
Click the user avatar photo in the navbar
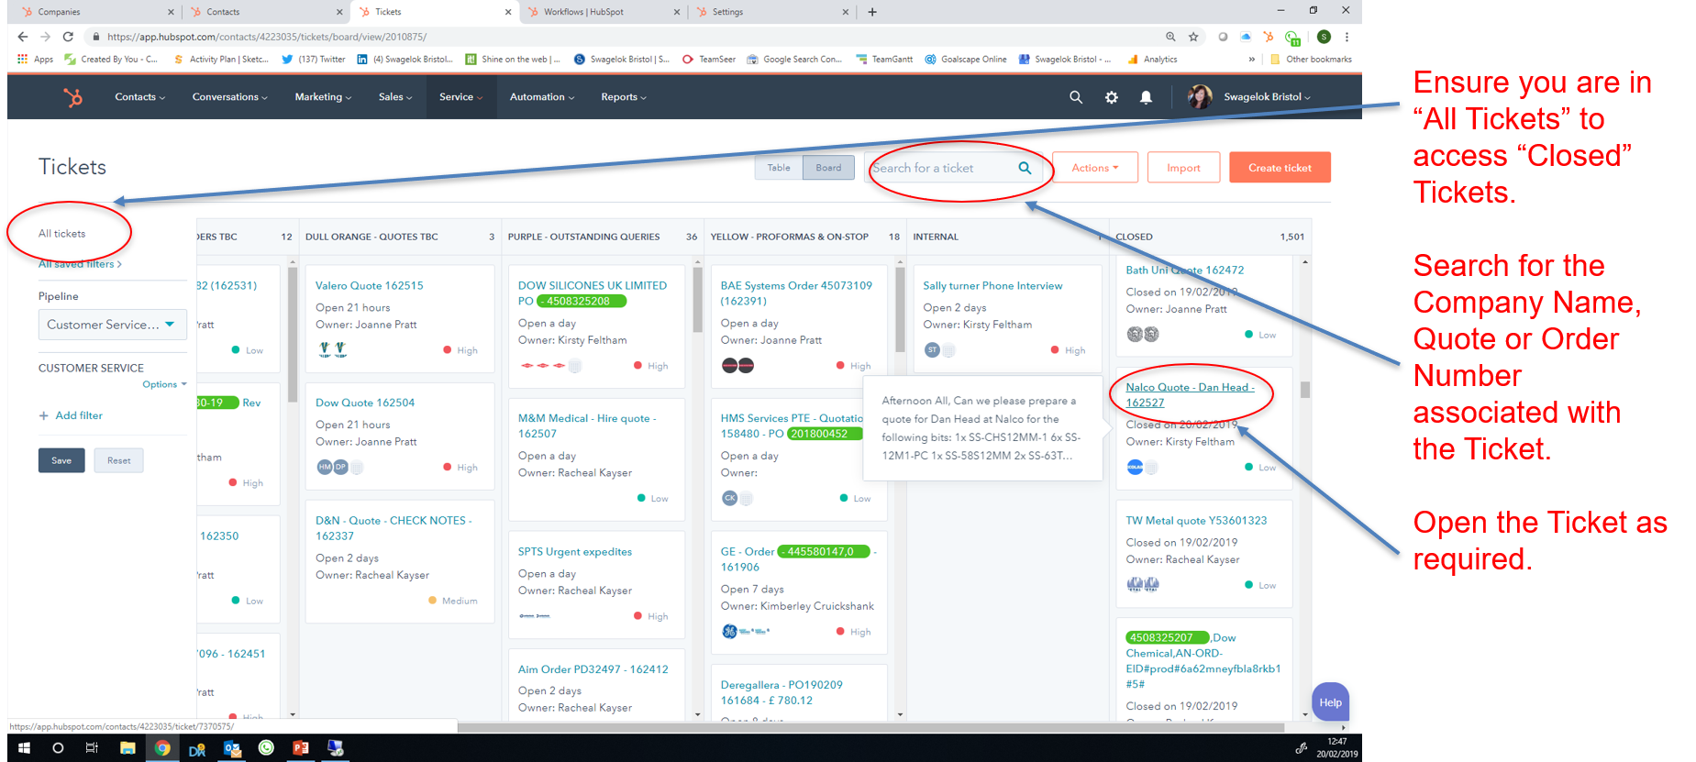(1200, 97)
